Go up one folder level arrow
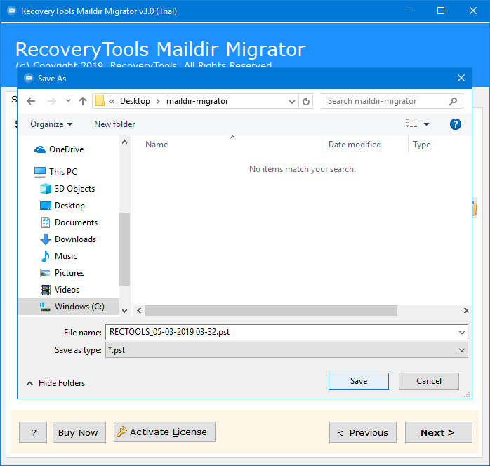Viewport: 490px width, 466px height. (83, 101)
